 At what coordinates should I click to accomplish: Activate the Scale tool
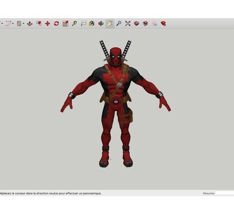click(66, 24)
